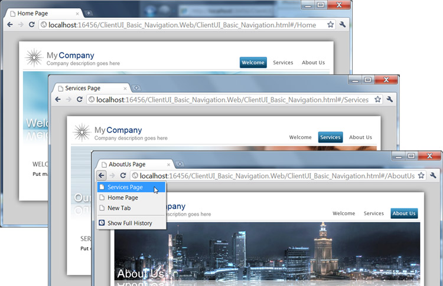Close the AboutUs Page tab
This screenshot has height=286, width=443.
click(x=169, y=165)
